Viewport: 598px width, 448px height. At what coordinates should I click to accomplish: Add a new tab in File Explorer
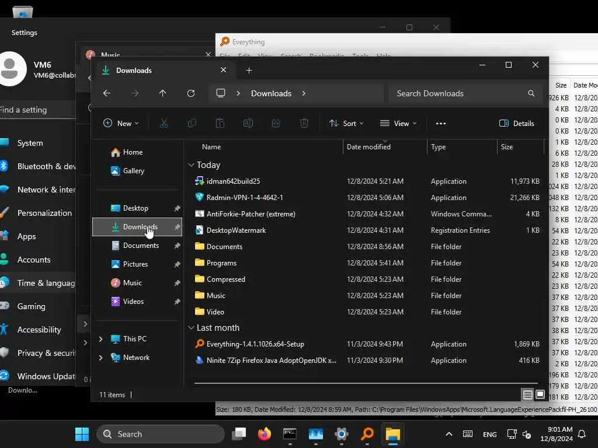[x=249, y=71]
